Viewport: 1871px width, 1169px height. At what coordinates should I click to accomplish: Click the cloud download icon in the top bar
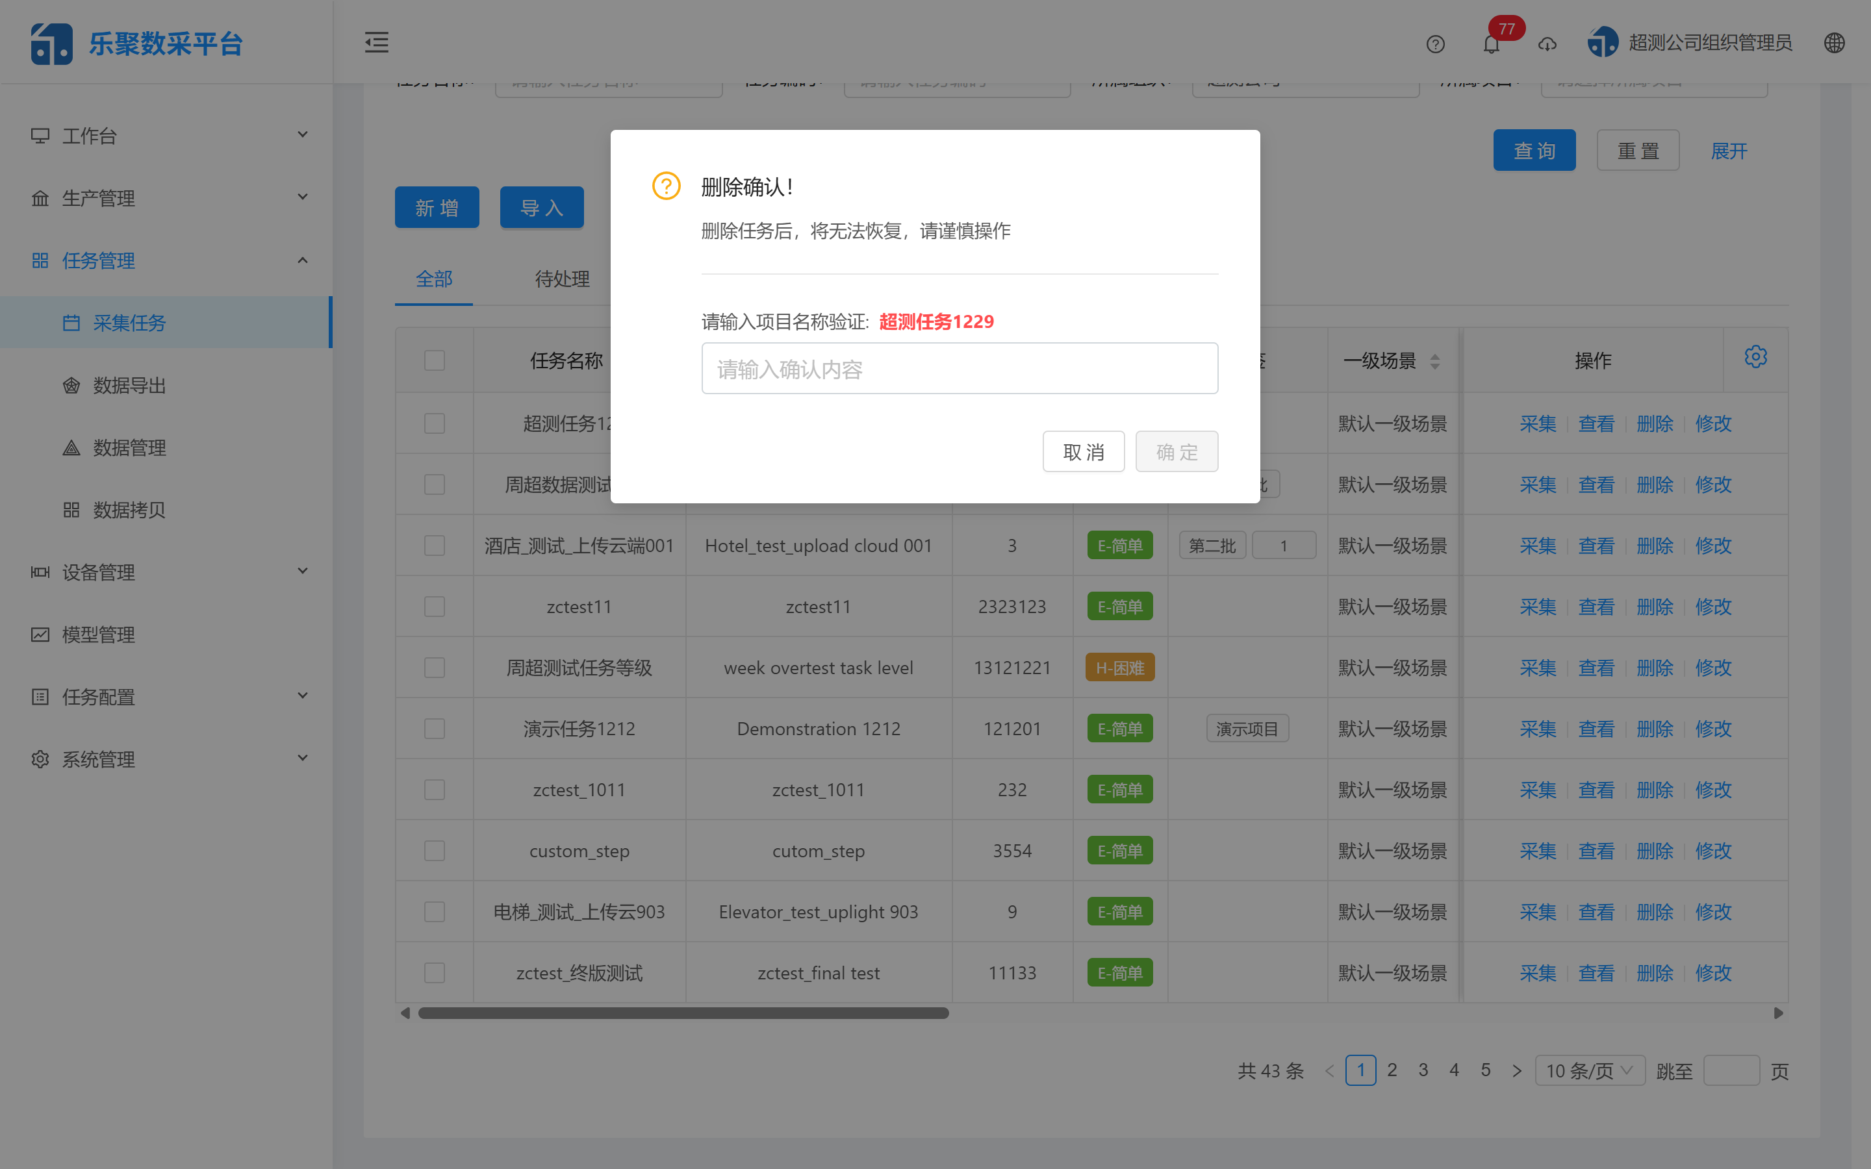point(1547,44)
